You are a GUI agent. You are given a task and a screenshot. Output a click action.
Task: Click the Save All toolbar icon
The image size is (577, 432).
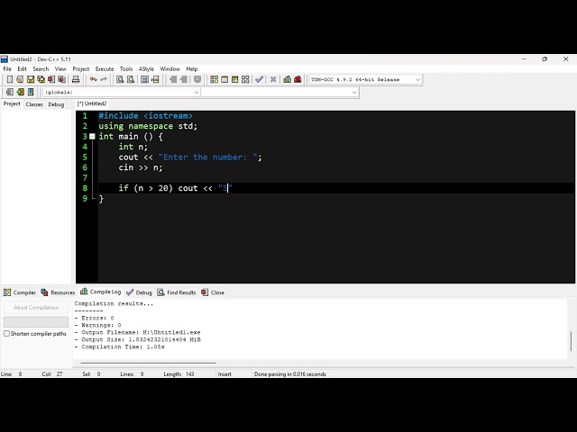41,79
